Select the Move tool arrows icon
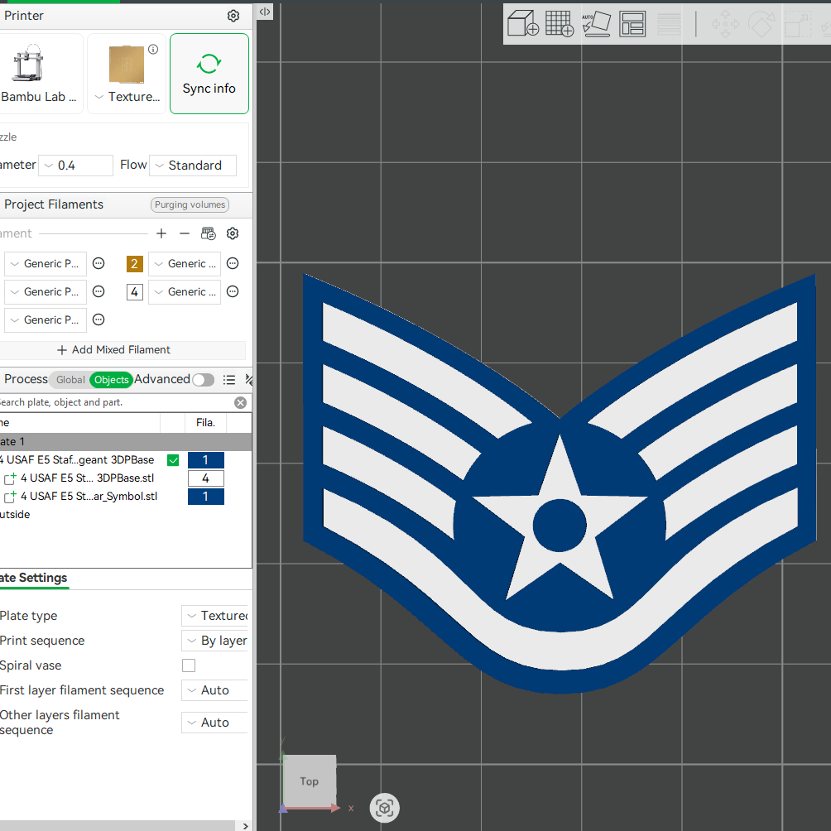 [x=725, y=23]
